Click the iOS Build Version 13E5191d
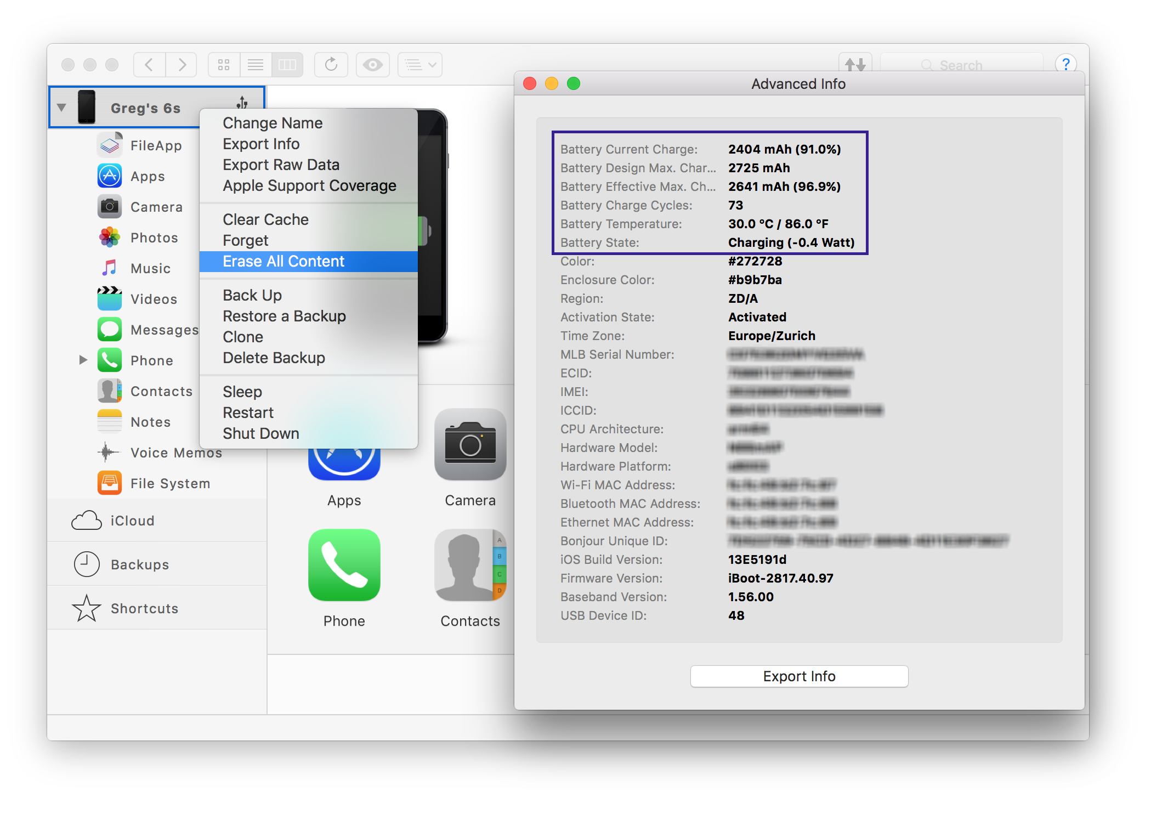Image resolution: width=1168 pixels, height=814 pixels. 757,559
